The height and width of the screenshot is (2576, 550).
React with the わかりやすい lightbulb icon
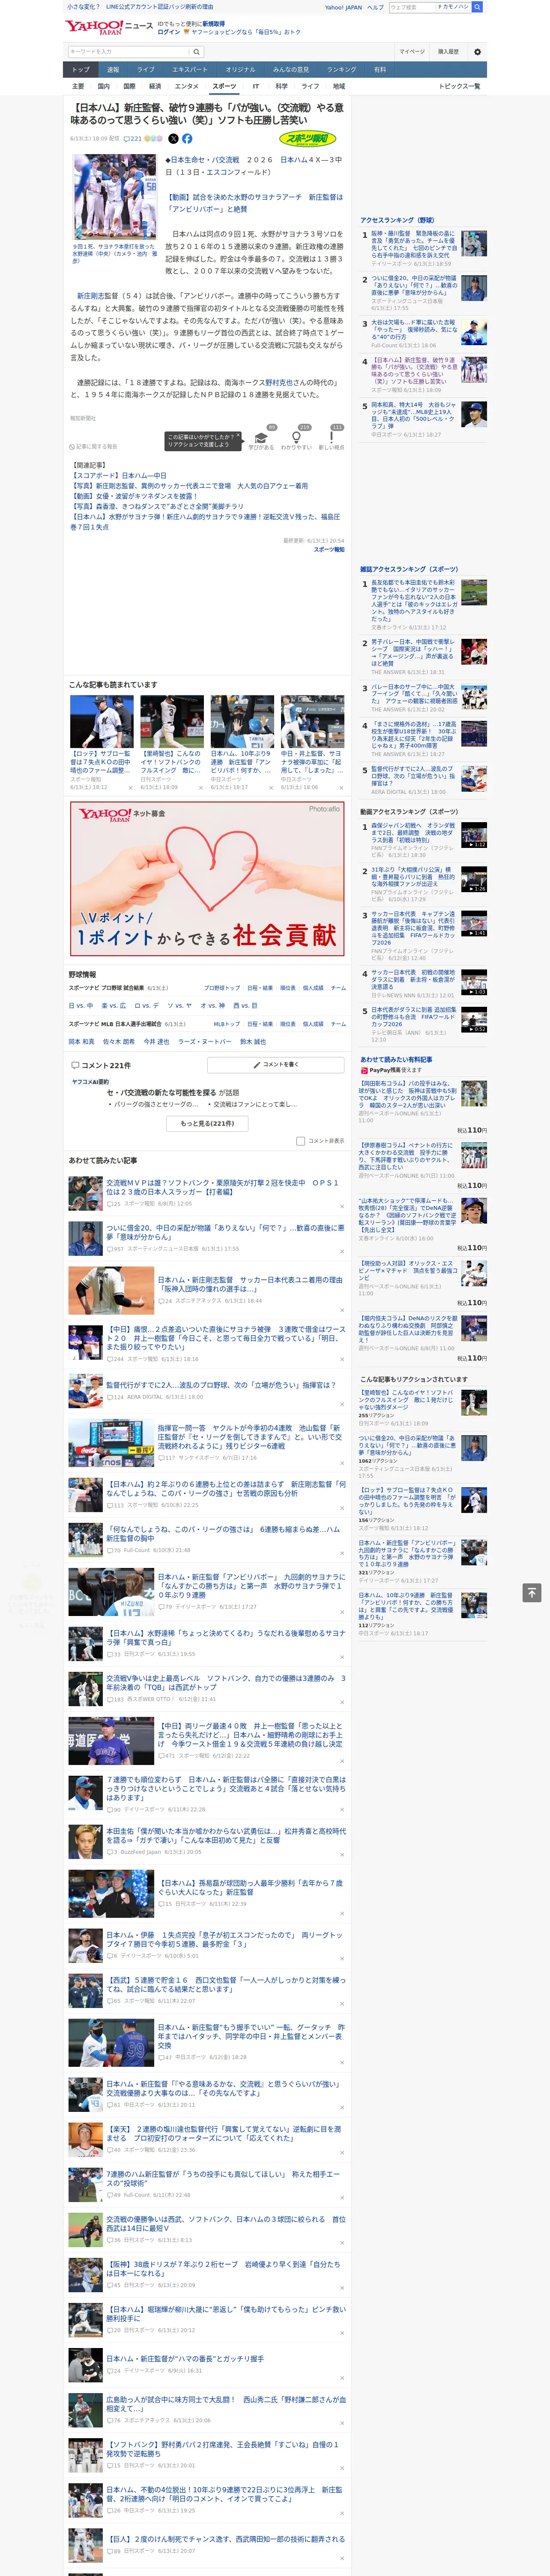click(x=296, y=438)
